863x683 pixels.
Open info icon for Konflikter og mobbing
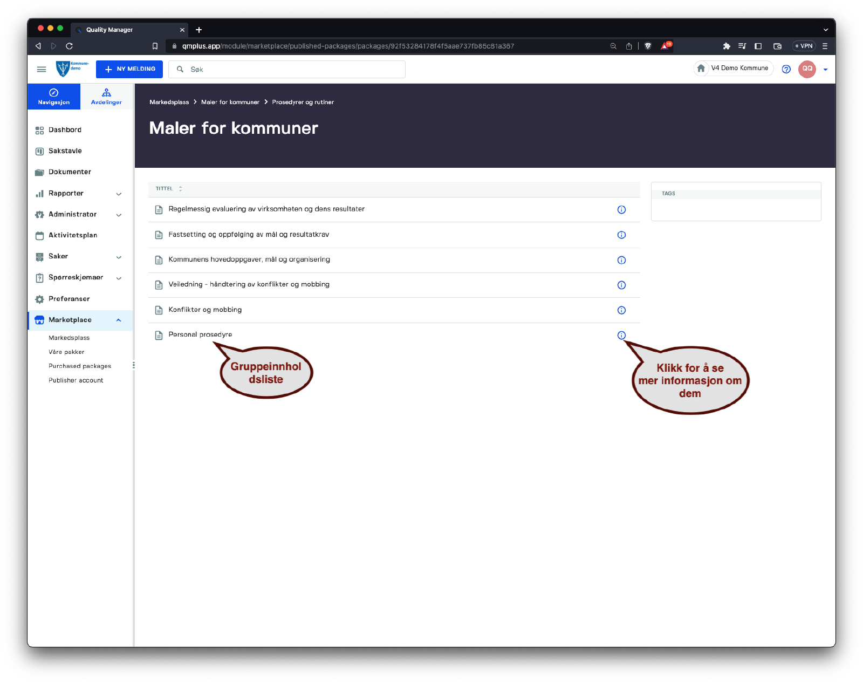click(621, 310)
